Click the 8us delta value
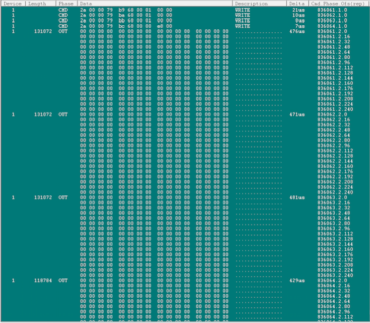Viewport: 370px width, 323px height. pyautogui.click(x=300, y=21)
